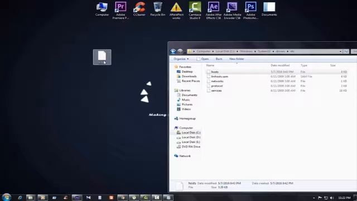Open the volume speaker icon in the tray
Image resolution: width=357 pixels, height=201 pixels.
coord(332,198)
